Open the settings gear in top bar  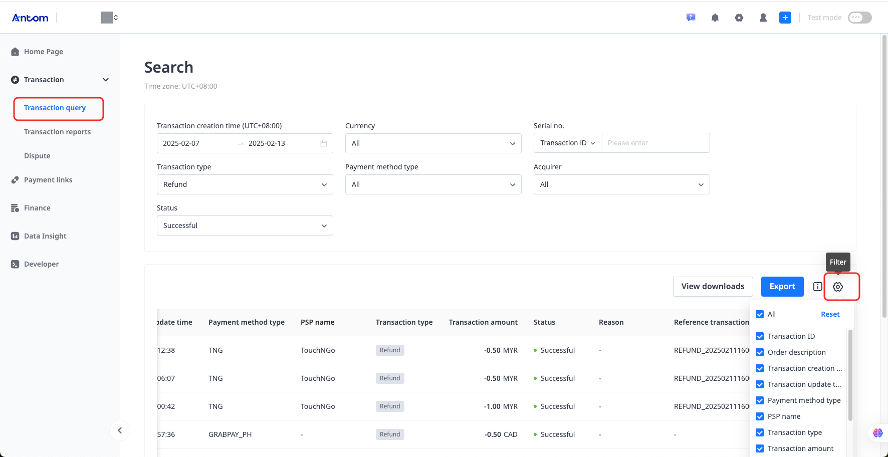(739, 18)
